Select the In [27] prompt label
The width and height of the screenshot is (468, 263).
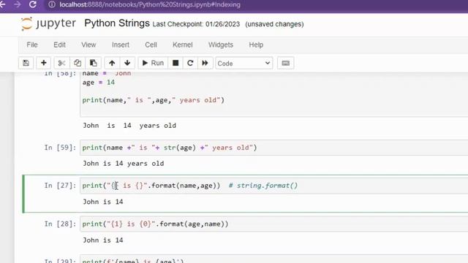point(60,186)
